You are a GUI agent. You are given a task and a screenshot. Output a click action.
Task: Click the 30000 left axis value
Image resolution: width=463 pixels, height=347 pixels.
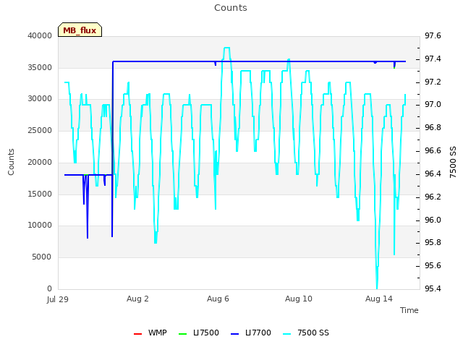40,99
